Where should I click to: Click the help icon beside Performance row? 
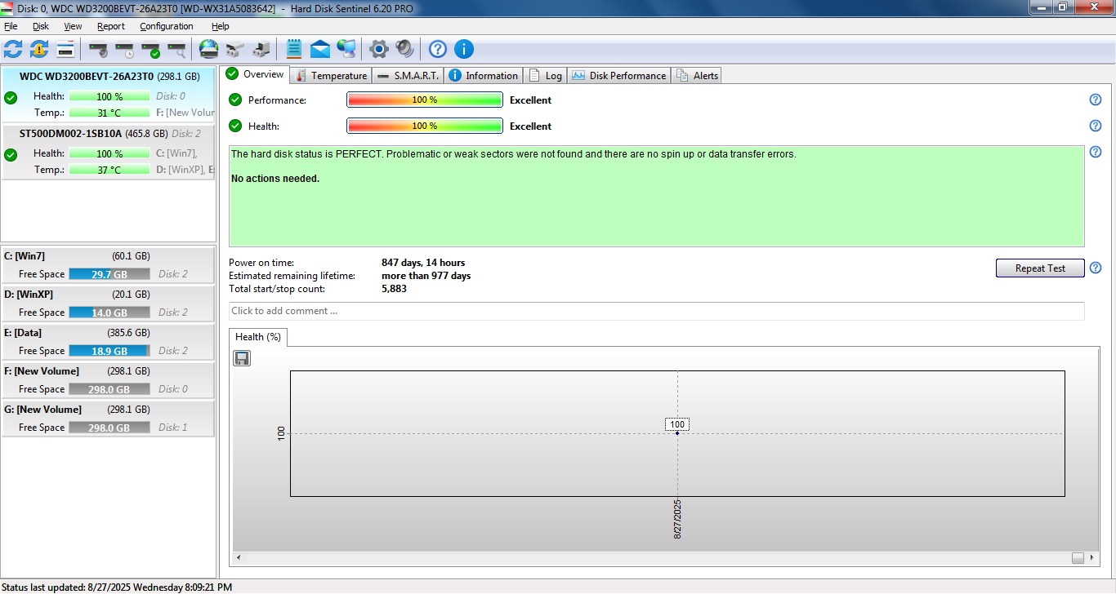[x=1096, y=100]
